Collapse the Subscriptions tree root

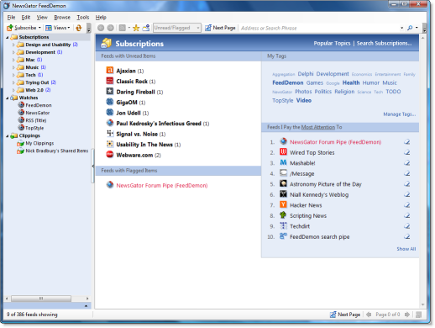pos(8,37)
